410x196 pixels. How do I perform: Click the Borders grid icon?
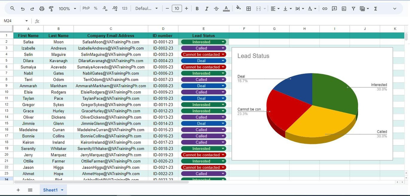(x=248, y=9)
